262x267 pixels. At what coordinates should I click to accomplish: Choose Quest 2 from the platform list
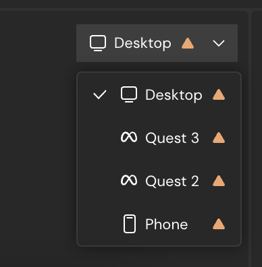coord(159,181)
